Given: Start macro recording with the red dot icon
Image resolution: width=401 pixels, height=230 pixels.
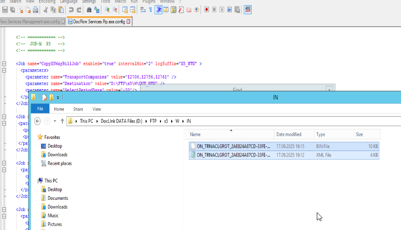Looking at the screenshot, I should pos(207,10).
